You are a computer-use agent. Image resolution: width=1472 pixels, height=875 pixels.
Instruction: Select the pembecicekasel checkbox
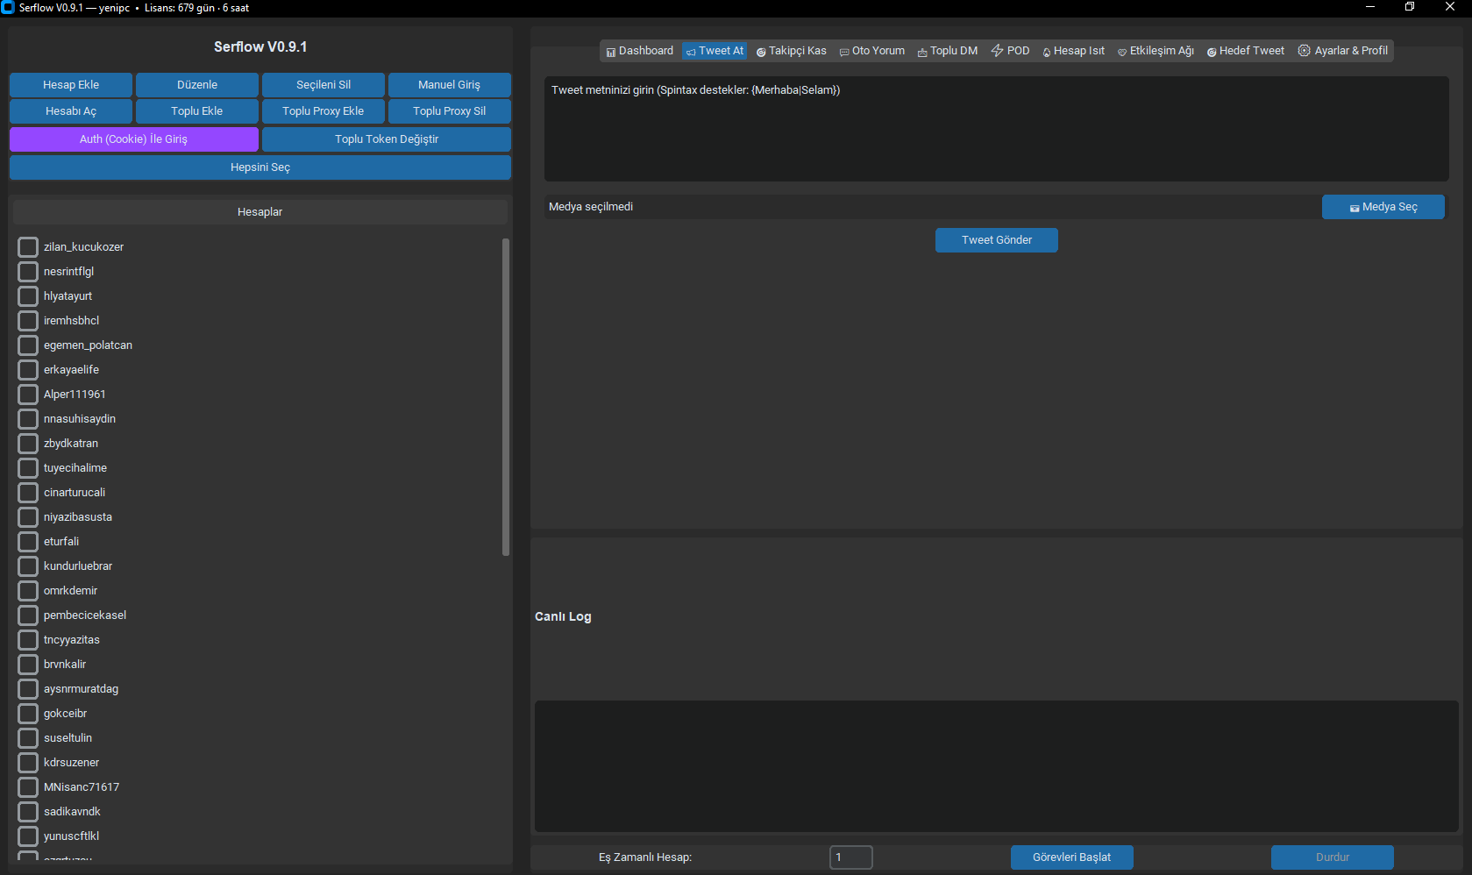(x=28, y=615)
